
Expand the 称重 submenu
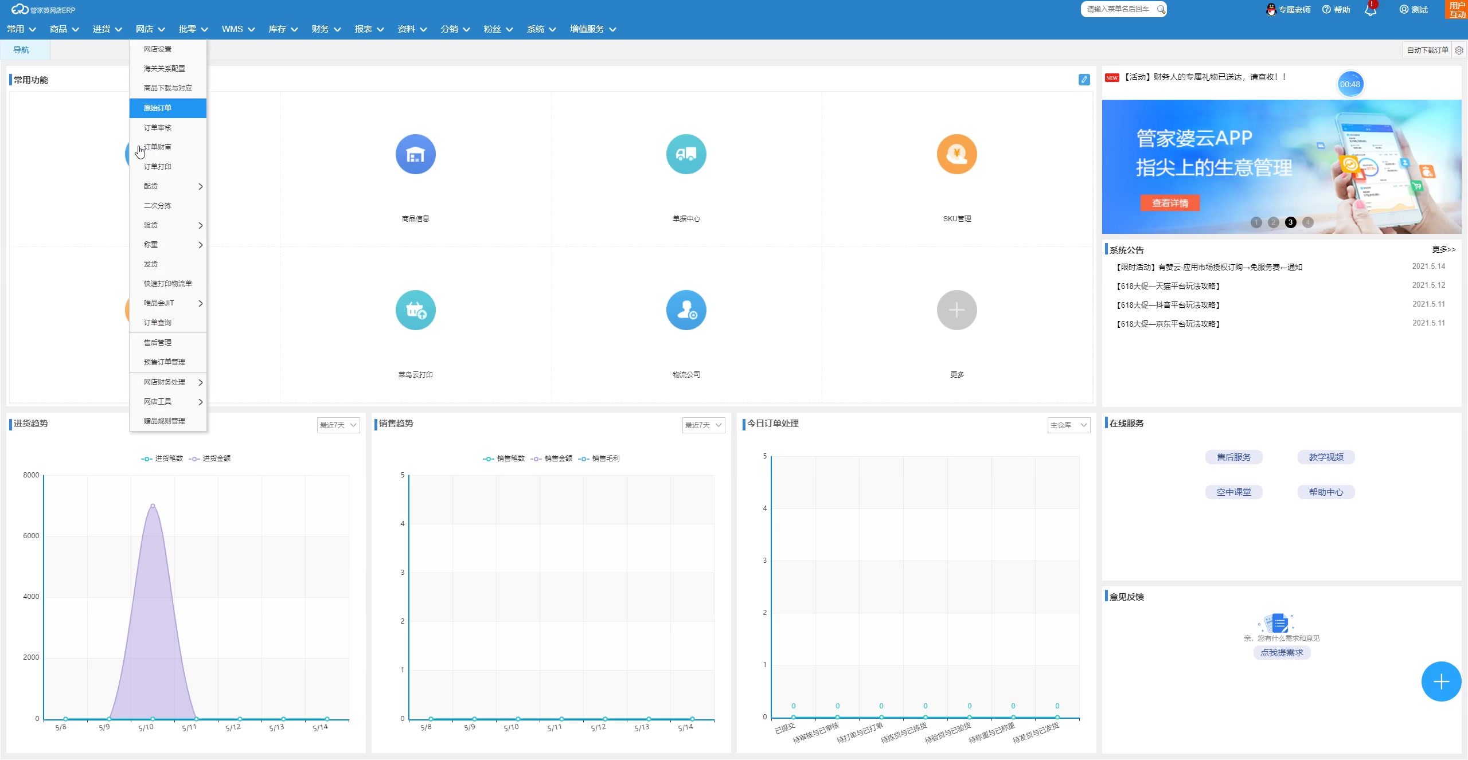pos(168,245)
